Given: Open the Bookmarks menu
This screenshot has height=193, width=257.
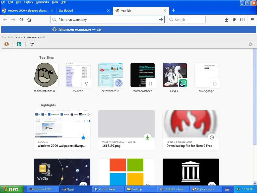Looking at the screenshot, I should point(42,2).
